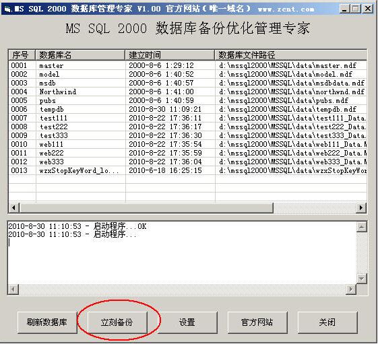Sort by 序号 column header

22,55
